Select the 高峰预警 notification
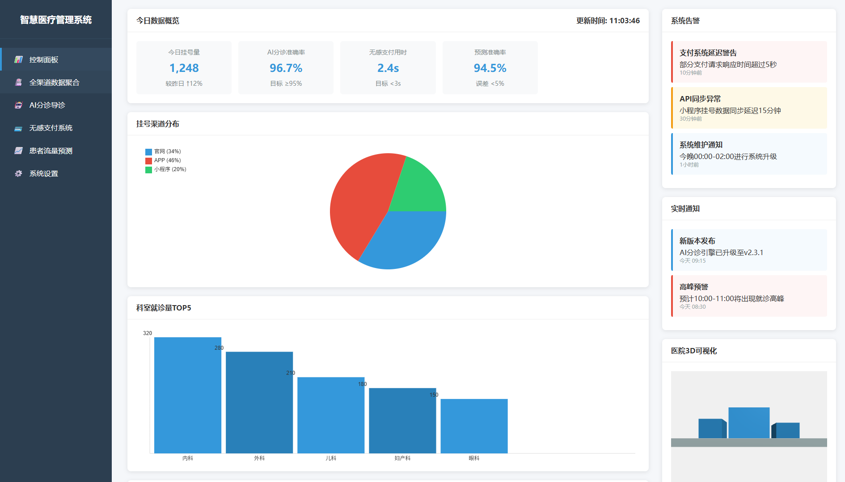Screen dimensions: 845x482 [749, 296]
